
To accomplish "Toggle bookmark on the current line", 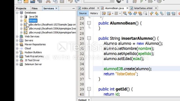I will pyautogui.click(x=162, y=13).
